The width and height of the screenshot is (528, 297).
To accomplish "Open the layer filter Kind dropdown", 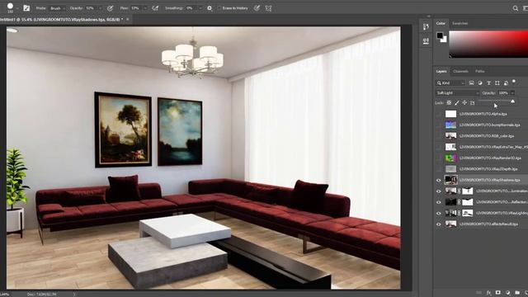I will [450, 82].
